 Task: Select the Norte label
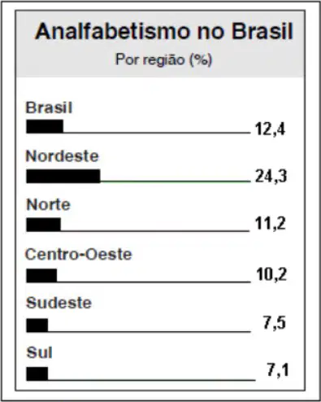coord(49,204)
